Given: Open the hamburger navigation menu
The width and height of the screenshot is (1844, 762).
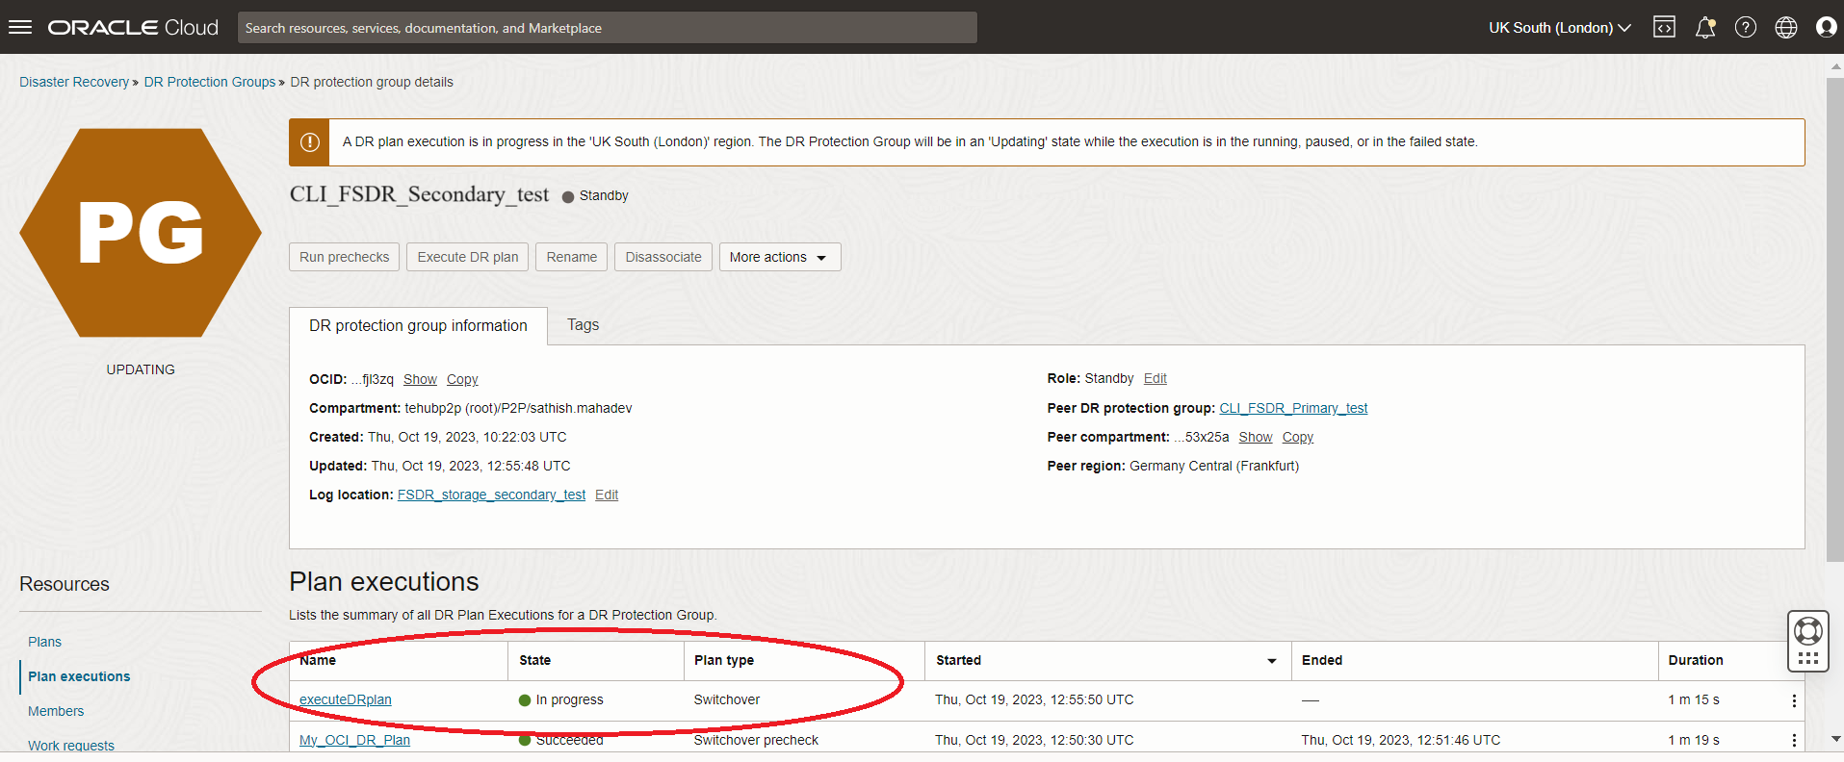Looking at the screenshot, I should click(x=20, y=27).
